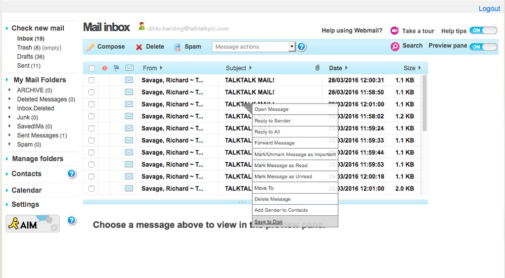Image resolution: width=505 pixels, height=278 pixels.
Task: Collapse the My Mail Folders section
Action: click(x=7, y=79)
